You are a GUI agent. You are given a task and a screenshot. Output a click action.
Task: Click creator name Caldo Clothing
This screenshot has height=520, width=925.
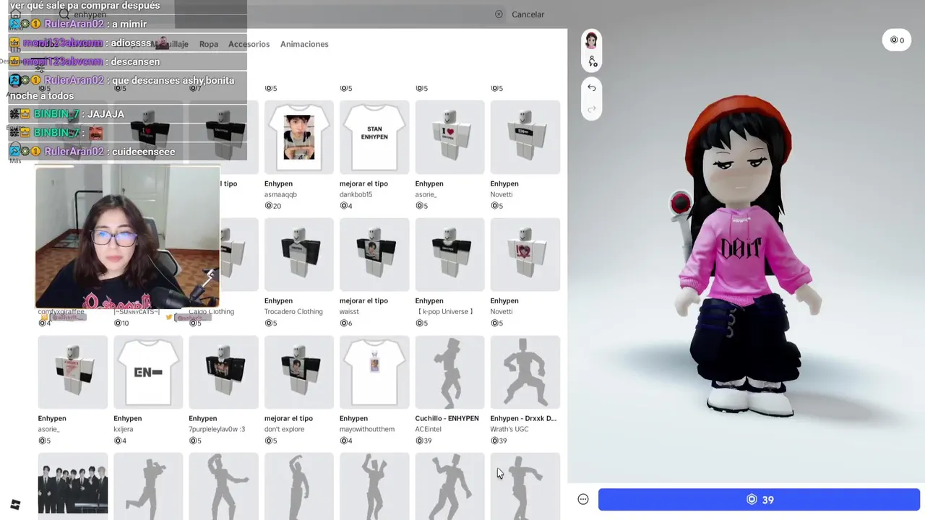tap(211, 312)
